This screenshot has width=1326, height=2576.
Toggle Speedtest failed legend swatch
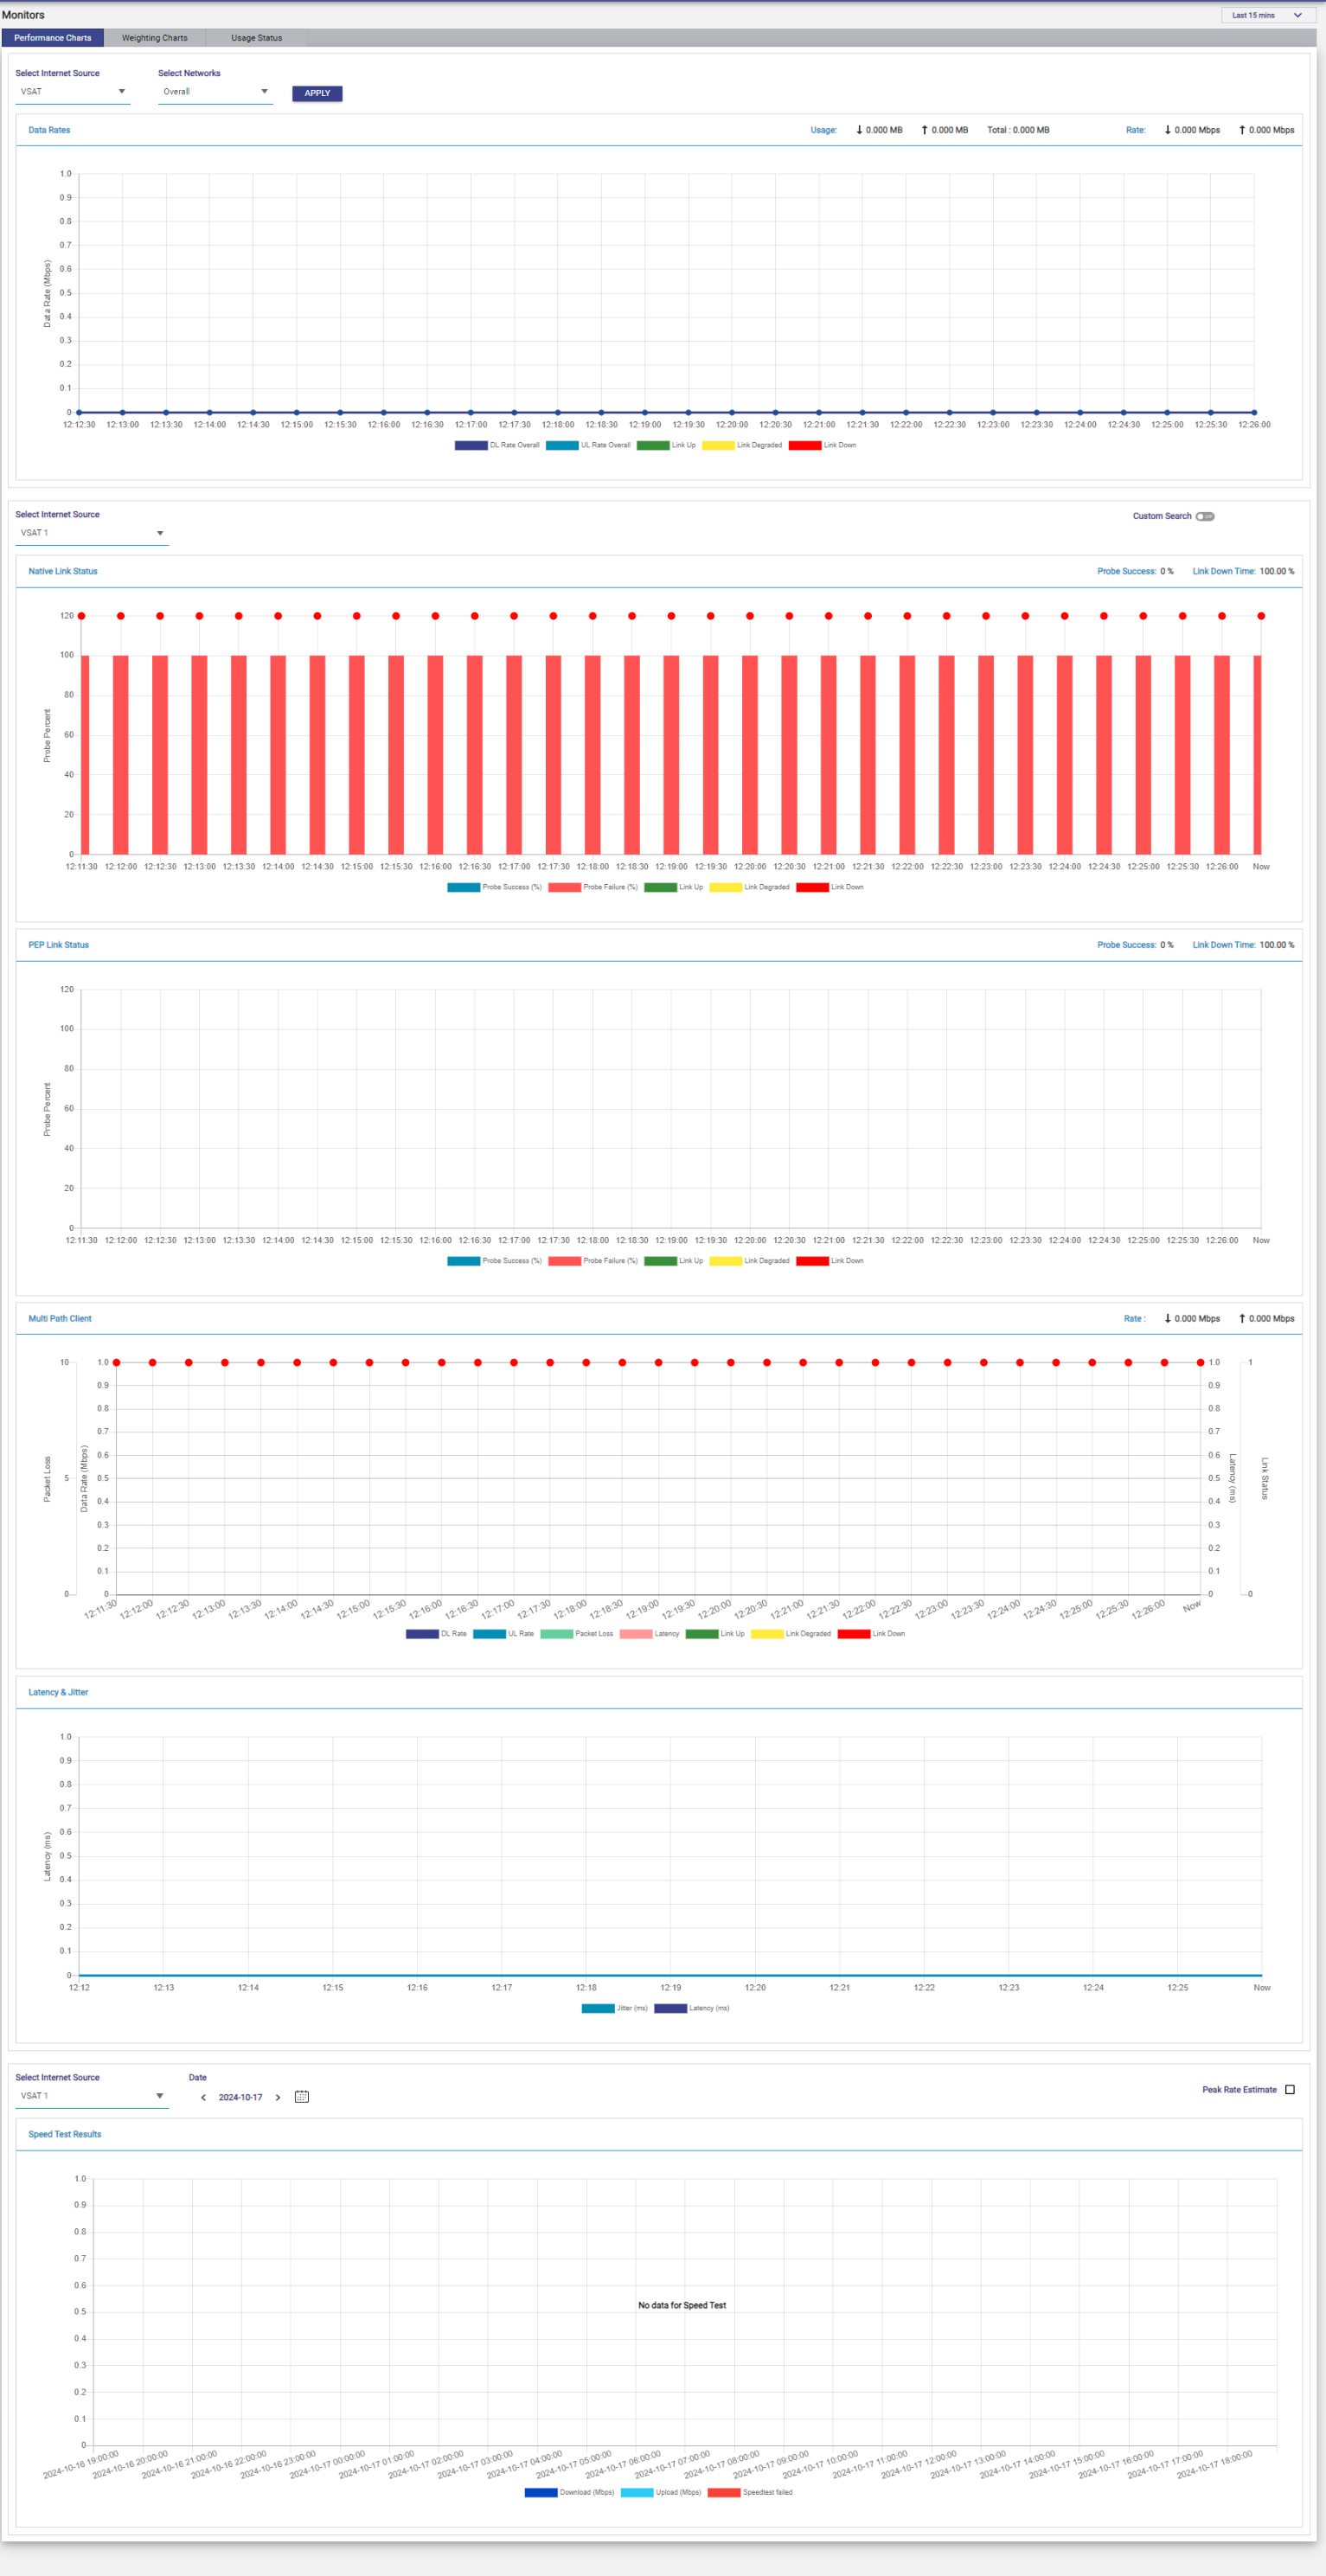pos(724,2493)
